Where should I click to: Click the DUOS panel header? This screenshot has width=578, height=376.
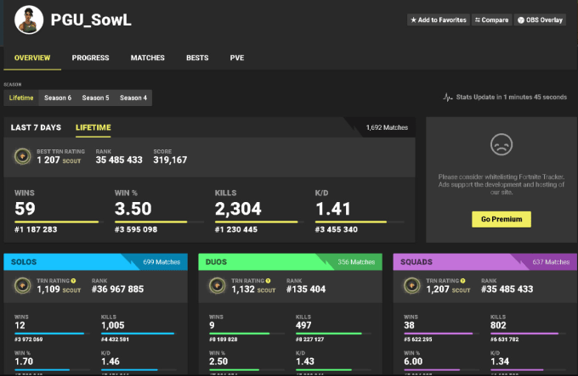pyautogui.click(x=290, y=262)
